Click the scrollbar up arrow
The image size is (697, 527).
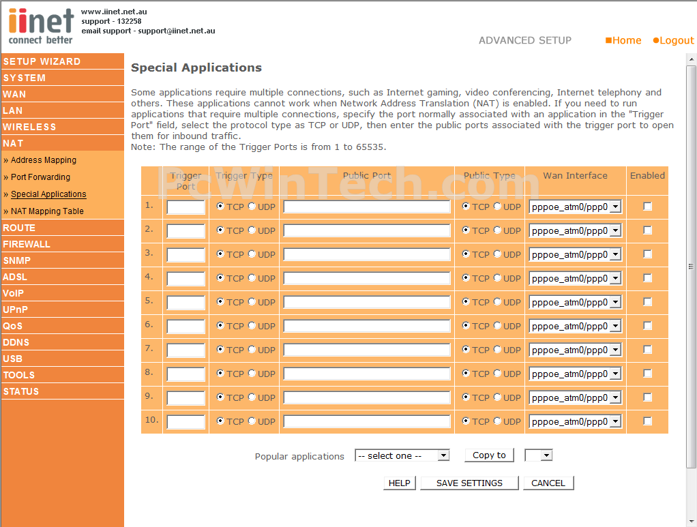click(x=692, y=59)
